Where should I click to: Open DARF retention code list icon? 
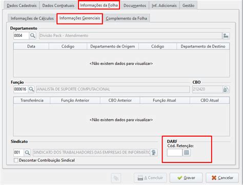(187, 153)
